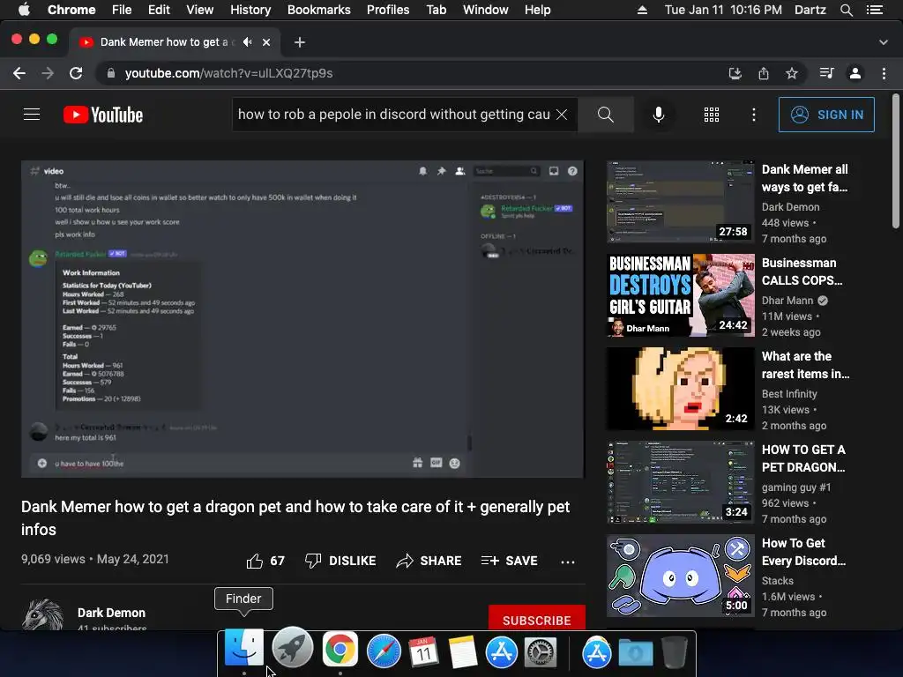The width and height of the screenshot is (903, 677).
Task: Open the Help menu
Action: point(537,10)
